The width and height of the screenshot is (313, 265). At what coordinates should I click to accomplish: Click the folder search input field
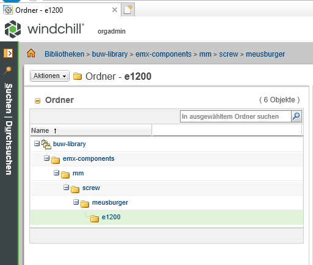coord(236,116)
